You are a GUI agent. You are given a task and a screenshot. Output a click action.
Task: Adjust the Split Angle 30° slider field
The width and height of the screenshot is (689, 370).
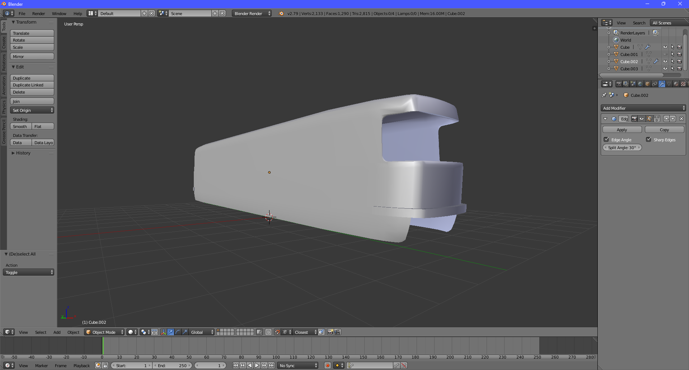coord(622,148)
